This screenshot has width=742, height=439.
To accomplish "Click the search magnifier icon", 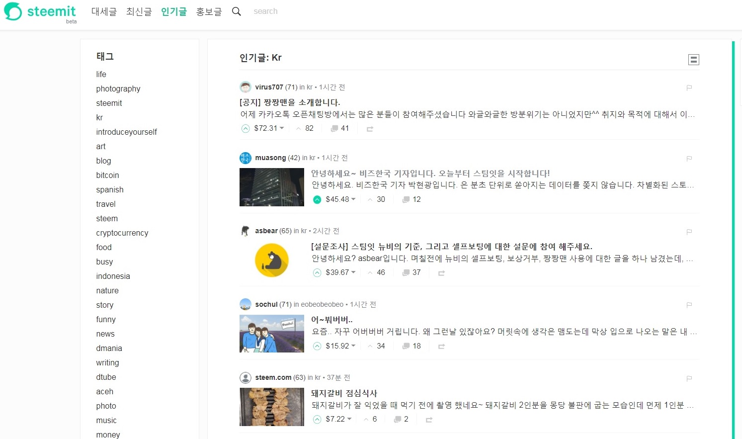I will pyautogui.click(x=237, y=11).
